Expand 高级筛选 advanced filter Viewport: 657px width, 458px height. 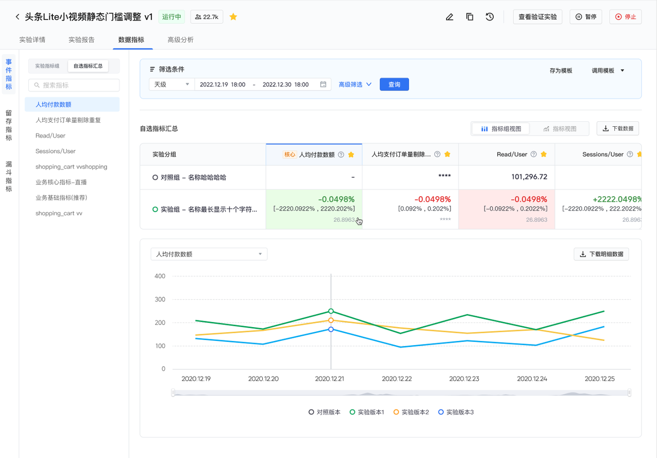355,84
